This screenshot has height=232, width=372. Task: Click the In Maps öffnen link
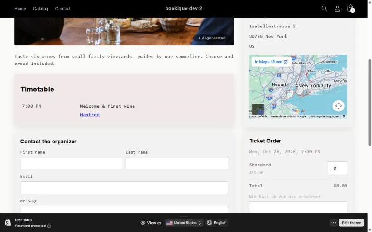tap(271, 62)
